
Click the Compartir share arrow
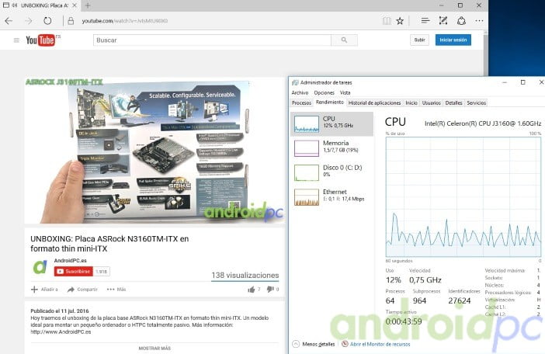[x=71, y=290]
